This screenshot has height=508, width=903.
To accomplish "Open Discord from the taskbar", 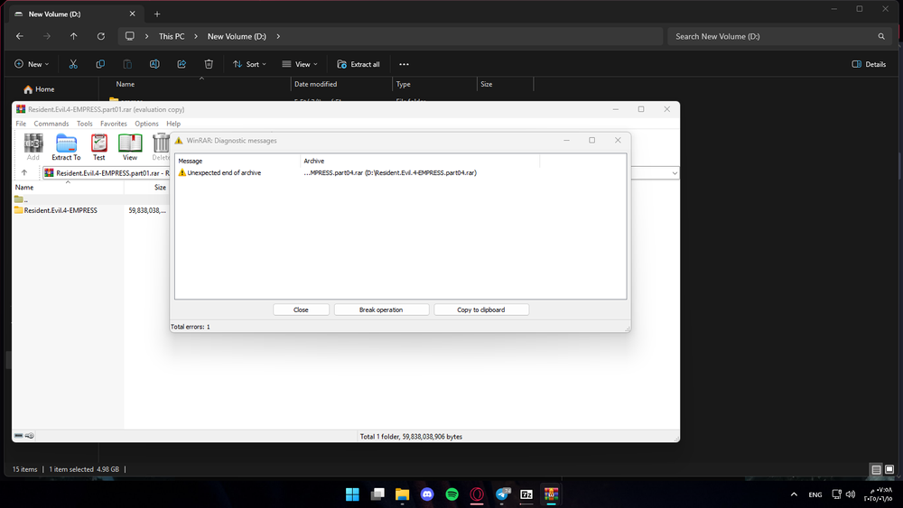I will point(427,494).
